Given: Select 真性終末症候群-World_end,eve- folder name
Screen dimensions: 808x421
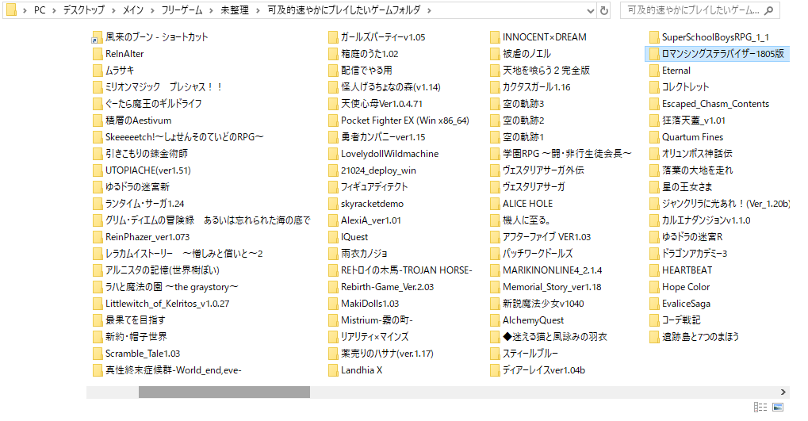Looking at the screenshot, I should pos(173,370).
